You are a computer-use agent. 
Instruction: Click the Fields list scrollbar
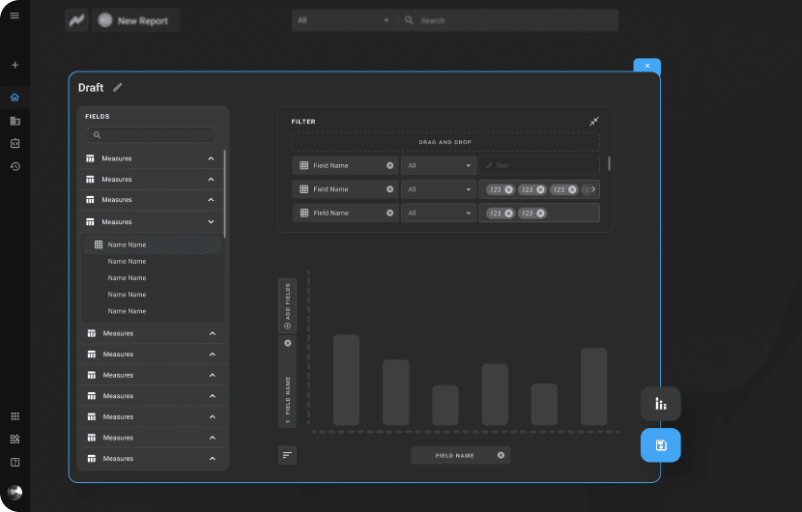pyautogui.click(x=224, y=193)
